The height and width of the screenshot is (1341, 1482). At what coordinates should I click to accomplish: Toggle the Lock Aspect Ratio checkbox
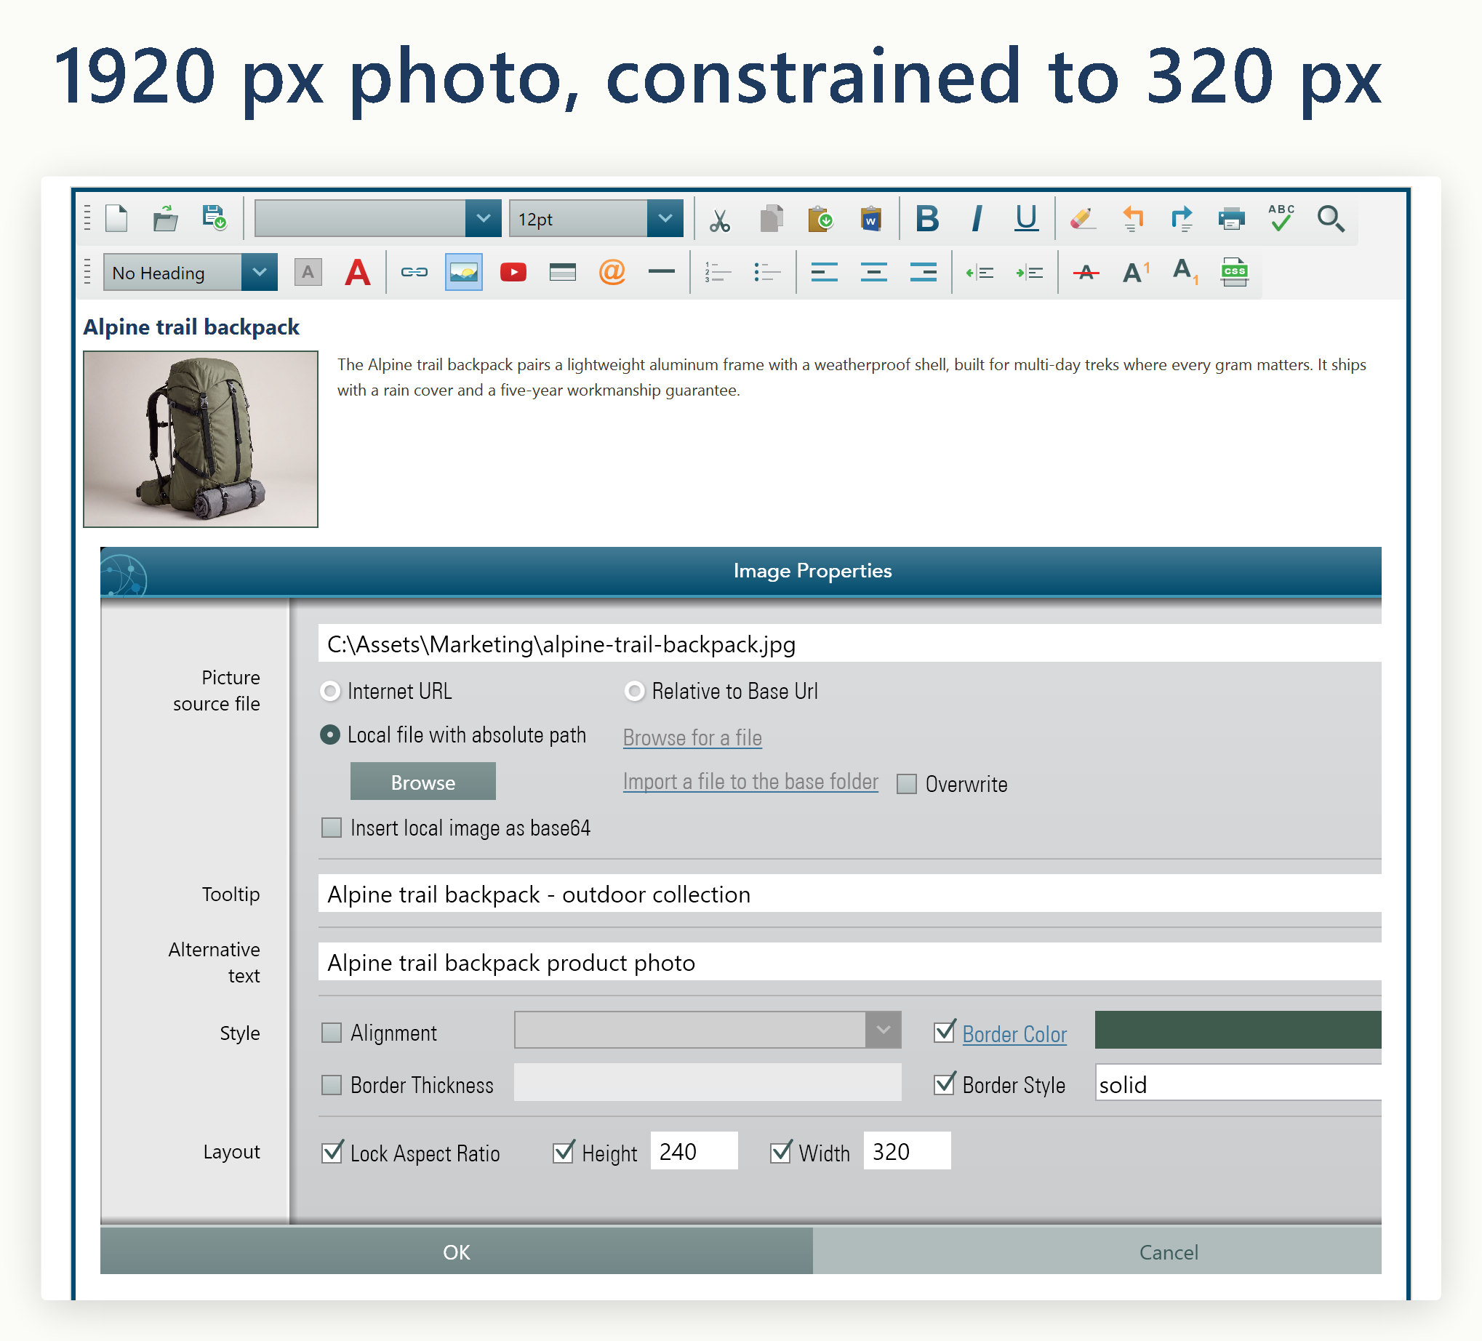click(332, 1151)
